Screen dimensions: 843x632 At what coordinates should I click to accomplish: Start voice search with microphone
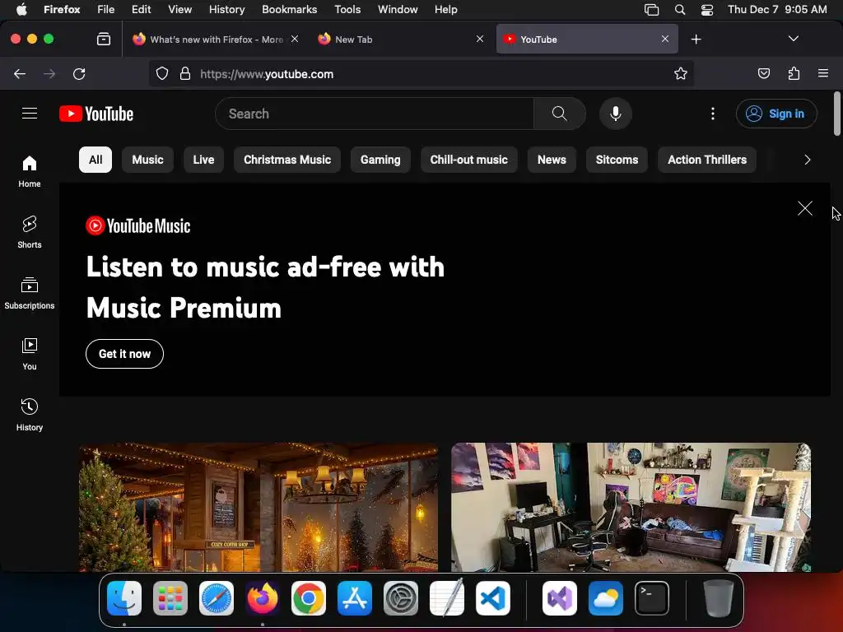tap(616, 114)
